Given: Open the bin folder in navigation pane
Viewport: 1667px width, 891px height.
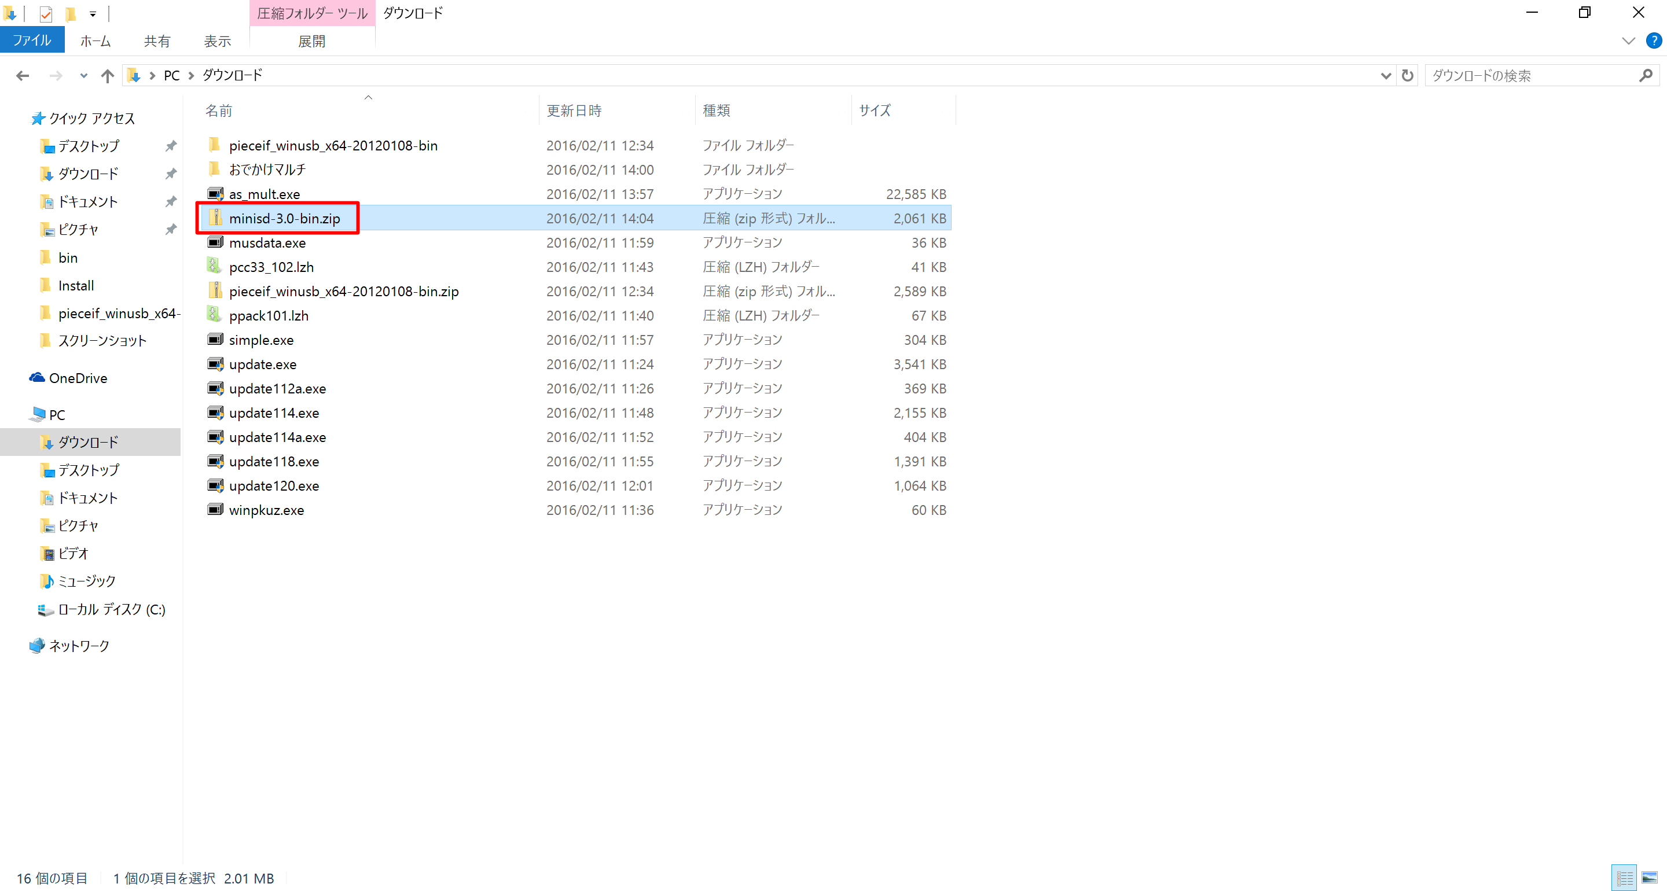Looking at the screenshot, I should tap(67, 257).
